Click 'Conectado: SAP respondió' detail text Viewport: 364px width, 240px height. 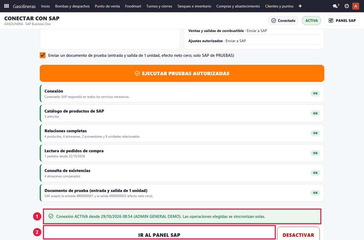(87, 97)
